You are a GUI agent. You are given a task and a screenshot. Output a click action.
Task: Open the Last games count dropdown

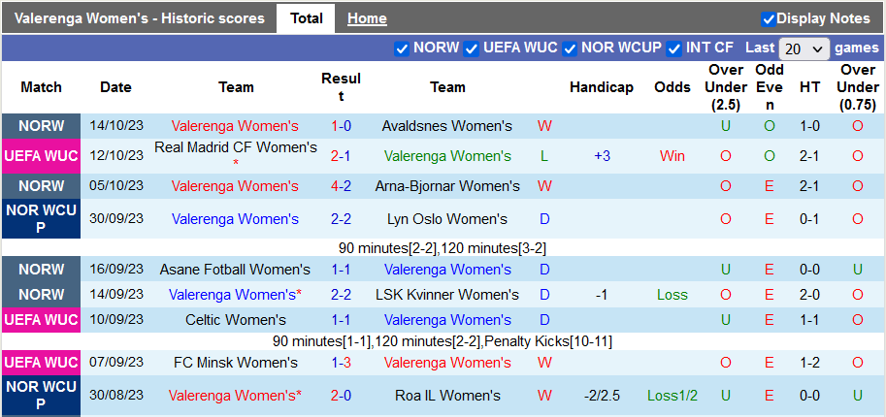click(x=804, y=48)
